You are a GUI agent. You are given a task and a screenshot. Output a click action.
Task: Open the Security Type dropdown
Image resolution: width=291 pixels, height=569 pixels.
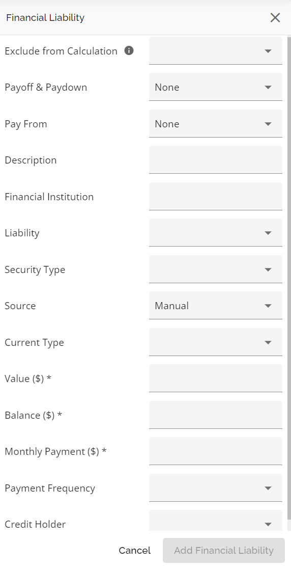(215, 269)
